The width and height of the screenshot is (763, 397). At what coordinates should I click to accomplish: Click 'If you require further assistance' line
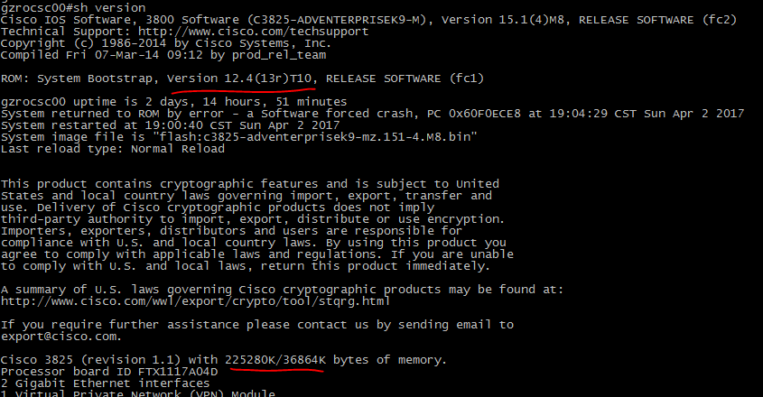[257, 325]
